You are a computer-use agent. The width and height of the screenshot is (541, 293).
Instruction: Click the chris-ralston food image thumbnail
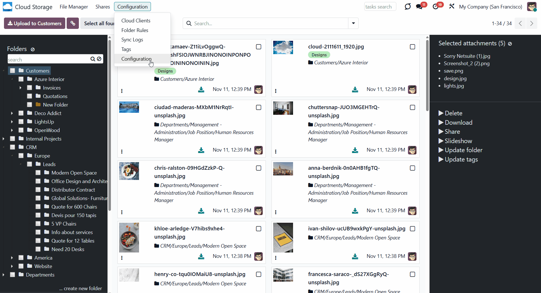tap(129, 171)
